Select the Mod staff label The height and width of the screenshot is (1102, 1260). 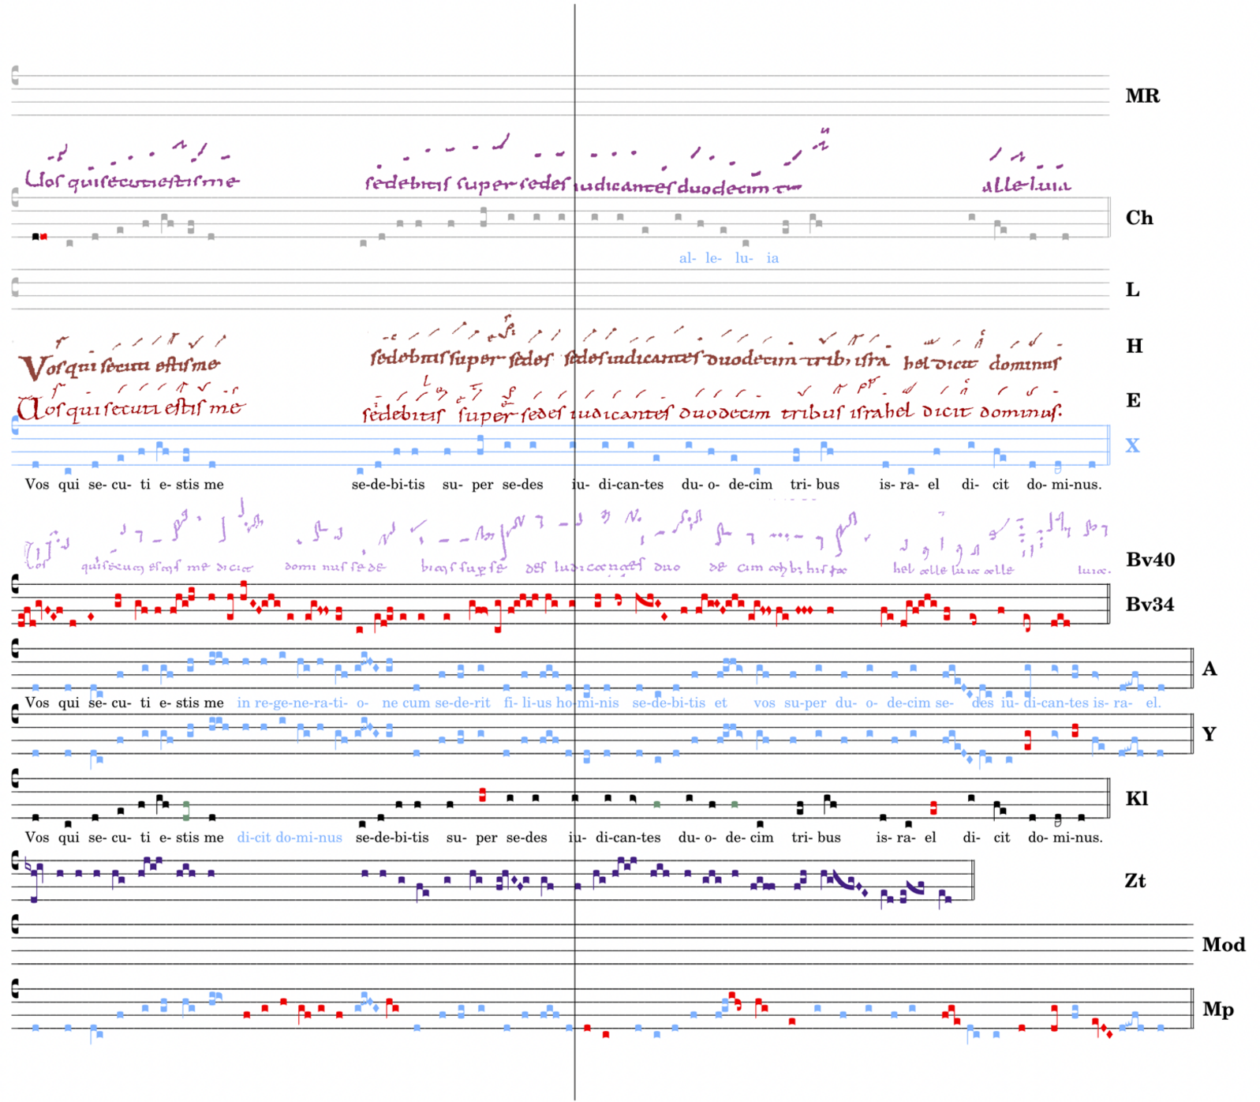tap(1223, 945)
